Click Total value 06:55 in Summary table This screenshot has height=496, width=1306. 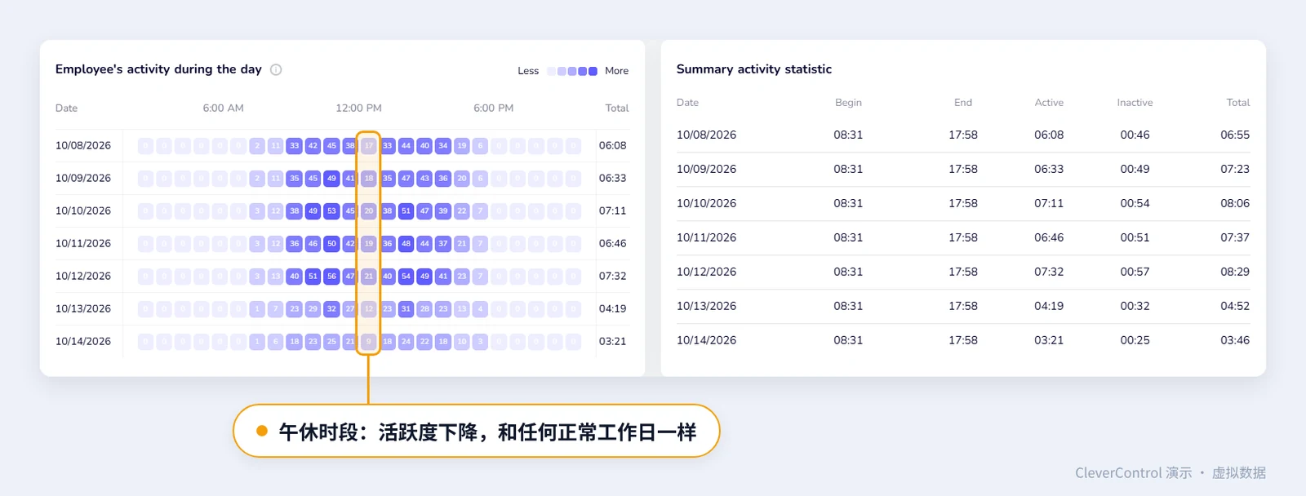1235,135
